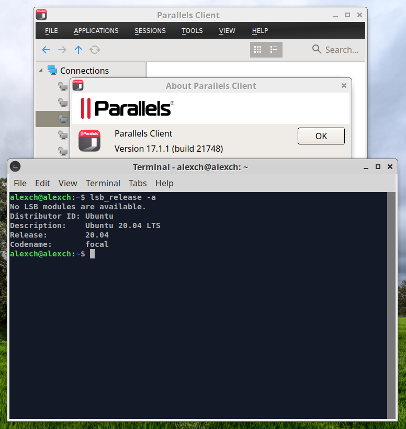Image resolution: width=406 pixels, height=429 pixels.
Task: Open the Tabs menu in Terminal
Action: (138, 183)
